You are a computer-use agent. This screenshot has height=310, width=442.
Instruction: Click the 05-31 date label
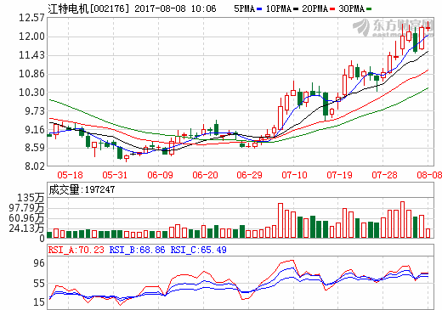115,175
